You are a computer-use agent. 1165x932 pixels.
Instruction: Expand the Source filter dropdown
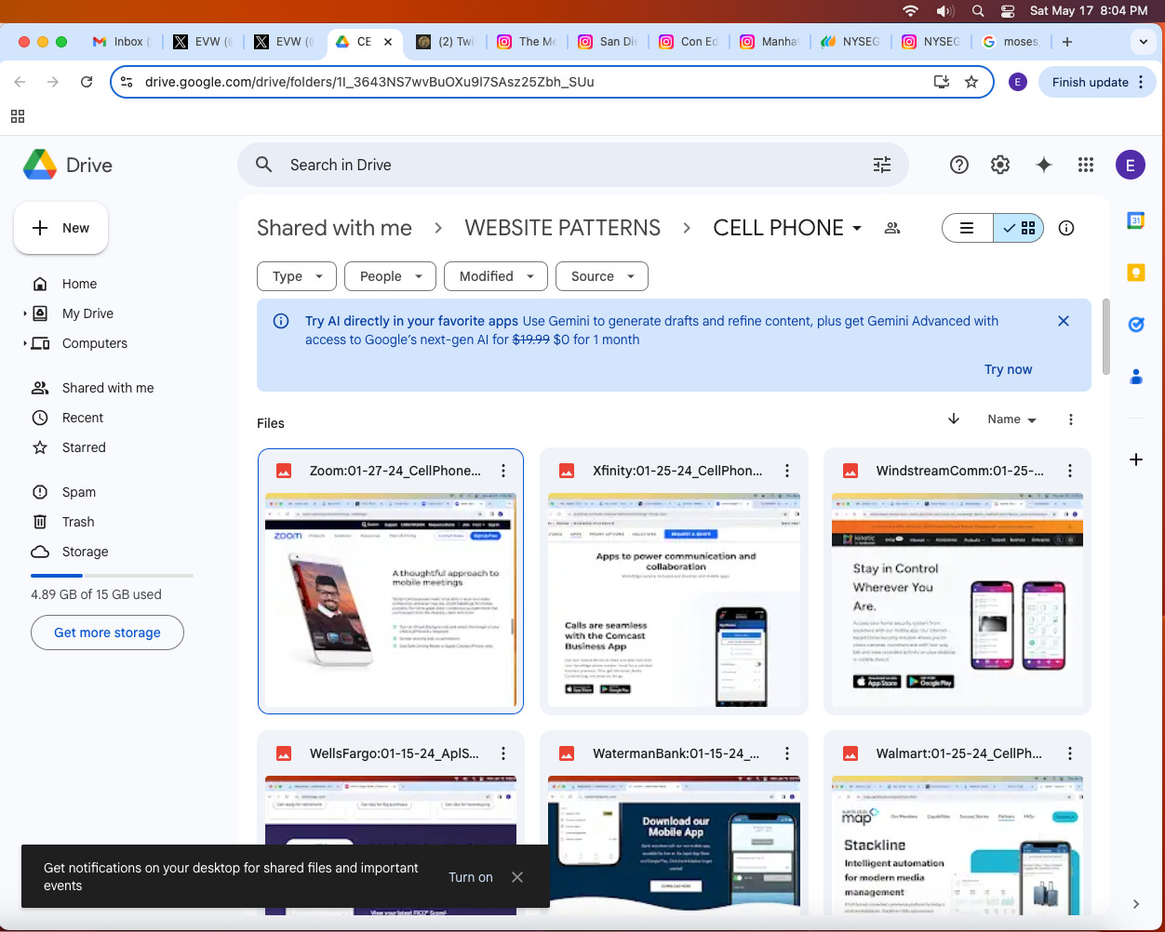pos(602,276)
